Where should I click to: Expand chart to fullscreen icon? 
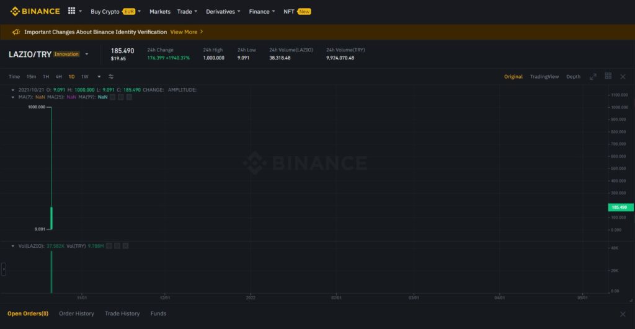[x=593, y=76]
